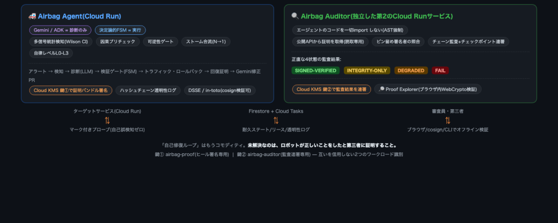Click the チェーン監査+チェックポイント連署 chip
Image resolution: width=558 pixels, height=223 pixels.
[x=468, y=41]
